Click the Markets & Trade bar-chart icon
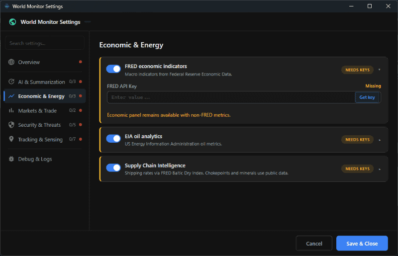 point(11,111)
